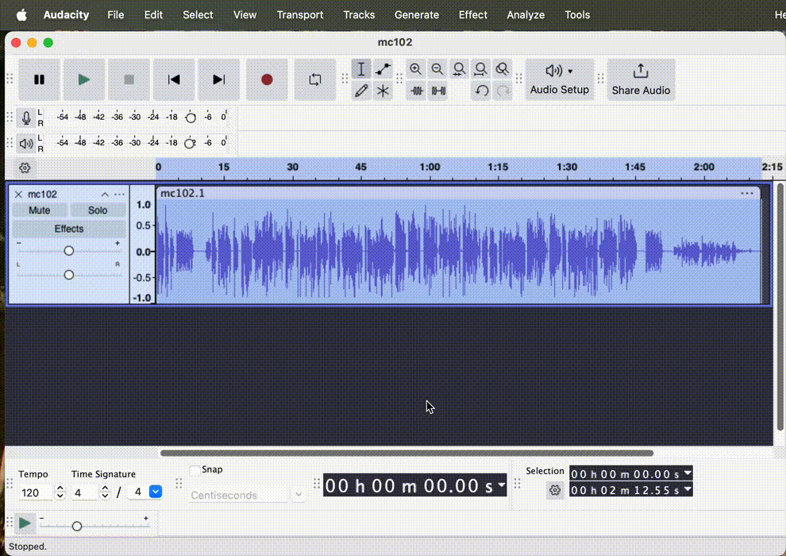Open the time display format dropdown arrow

point(501,485)
